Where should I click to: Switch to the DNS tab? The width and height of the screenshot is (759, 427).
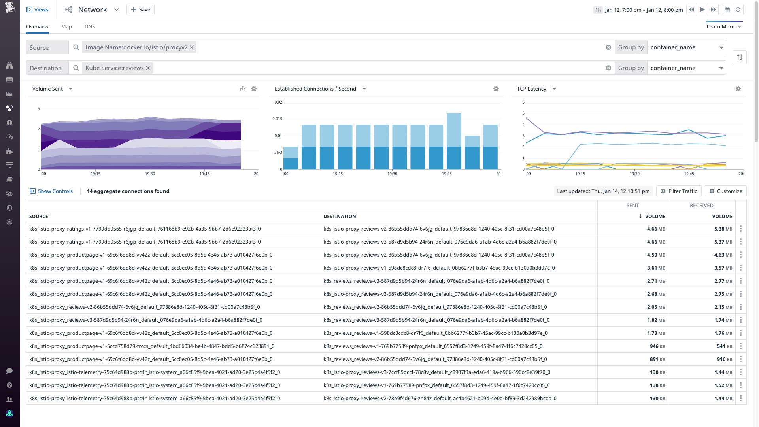coord(90,26)
